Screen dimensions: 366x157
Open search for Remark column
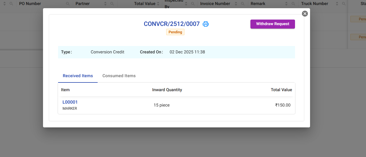pos(293,4)
